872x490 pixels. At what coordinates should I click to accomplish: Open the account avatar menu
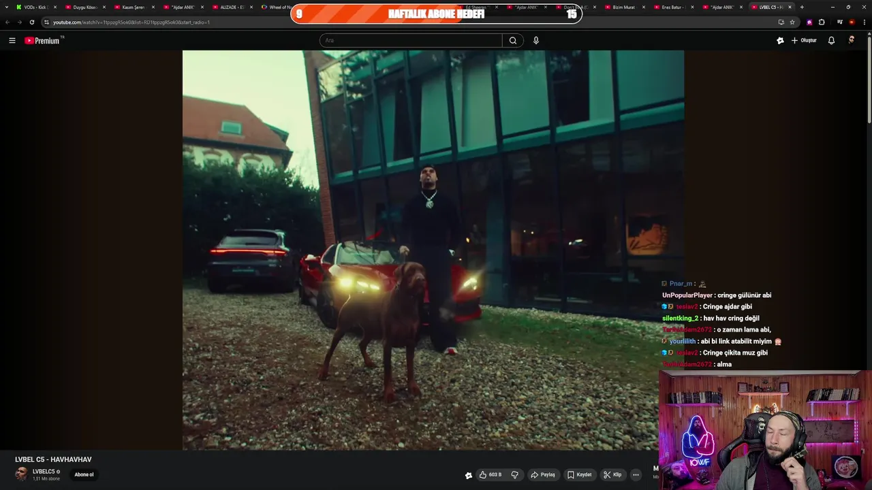pos(852,40)
